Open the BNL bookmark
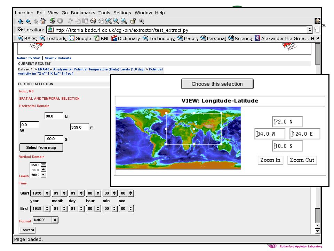This screenshot has width=334, height=251. [x=102, y=38]
